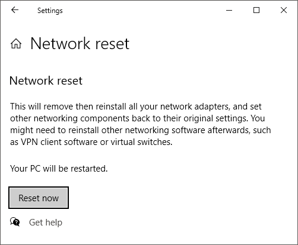This screenshot has height=245, width=298.
Task: Click the smaller Network reset section heading
Action: tap(46, 80)
